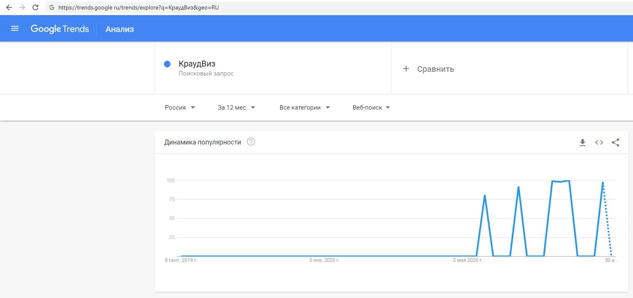Click the Динамика популярности heading

tap(203, 142)
